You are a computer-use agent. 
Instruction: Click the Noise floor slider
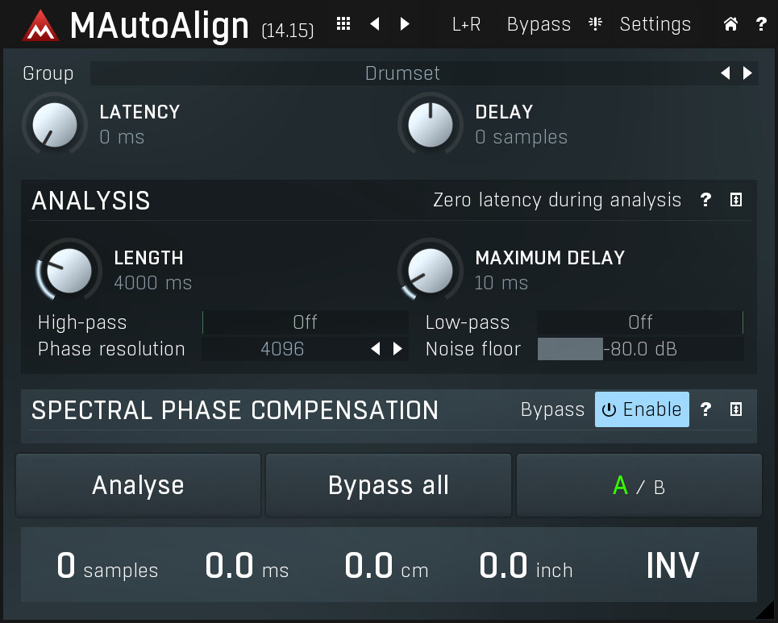(640, 349)
